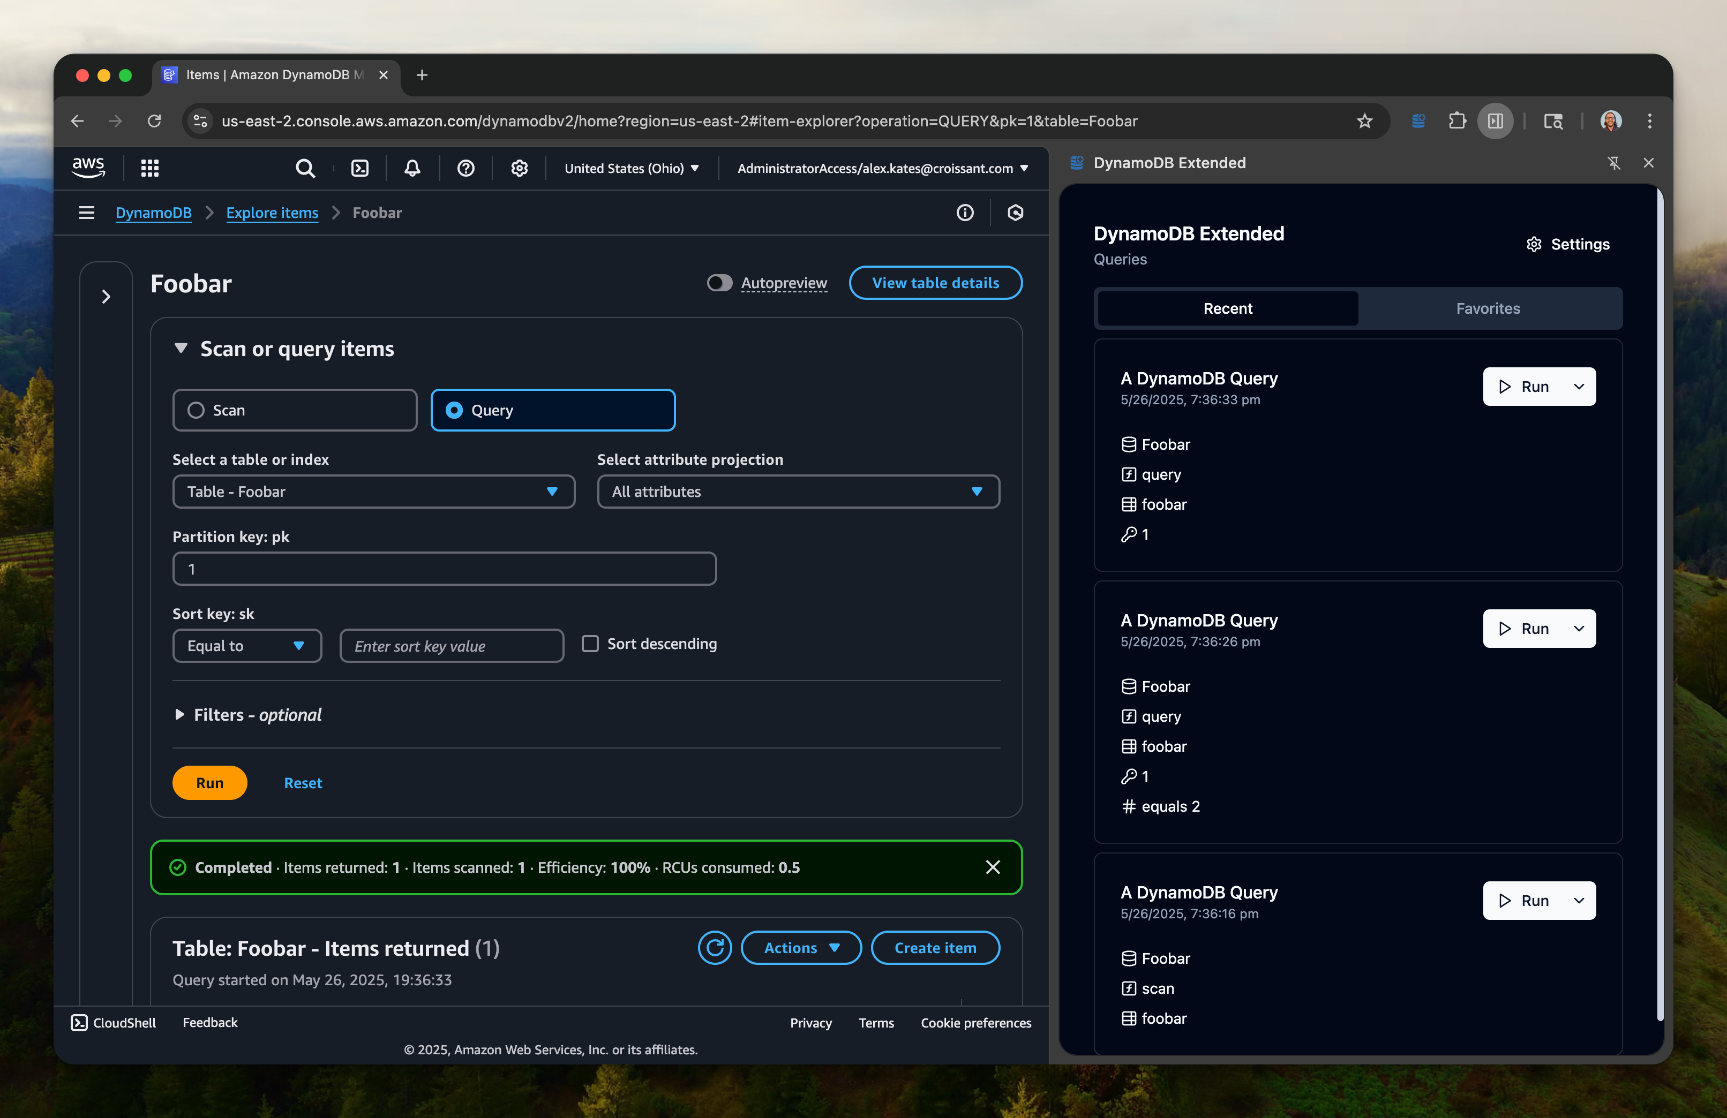This screenshot has height=1118, width=1727.
Task: Run the query saved at 7:36:33 pm
Action: 1524,387
